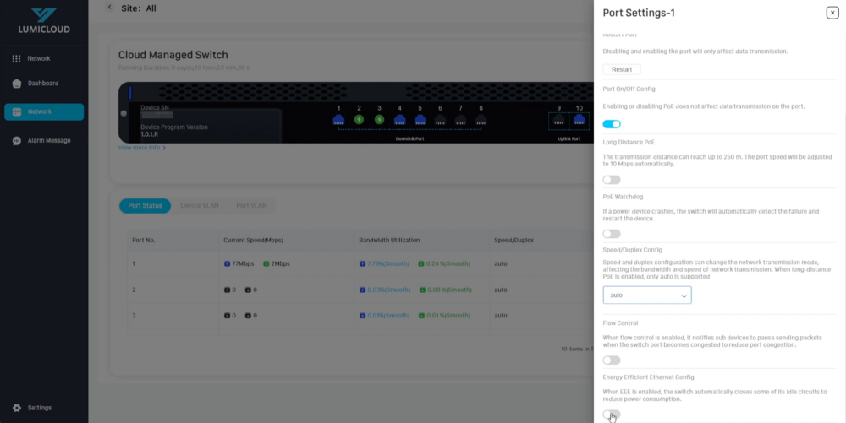Click the LumiCloud logo
This screenshot has height=423, width=846.
[44, 20]
